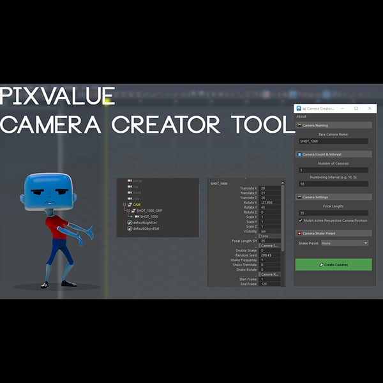Click the Rotate X value -27.938

point(269,202)
